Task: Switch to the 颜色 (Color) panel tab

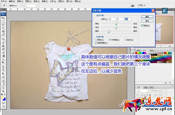Action: tap(139, 51)
